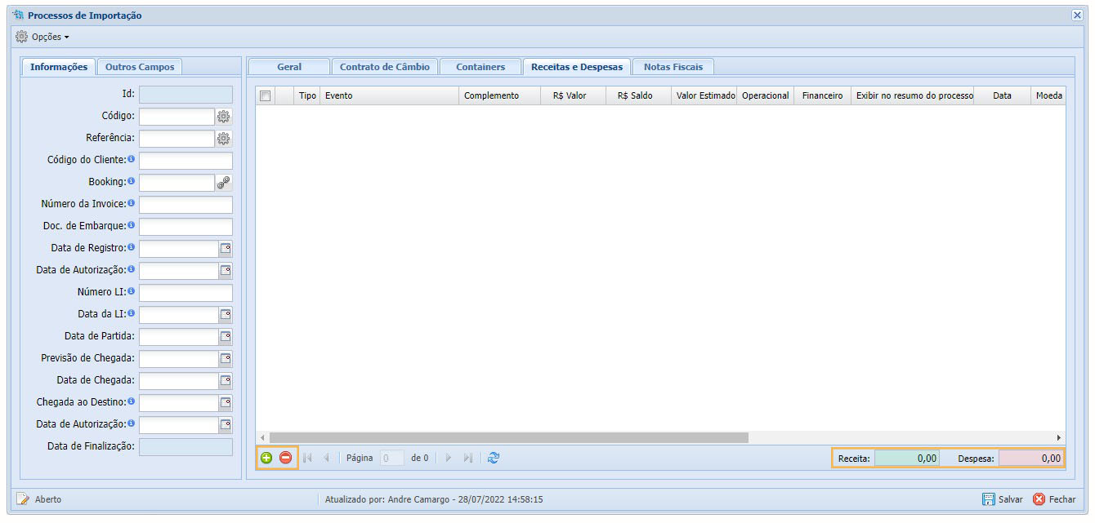Switch to the Informações tab

pyautogui.click(x=59, y=67)
